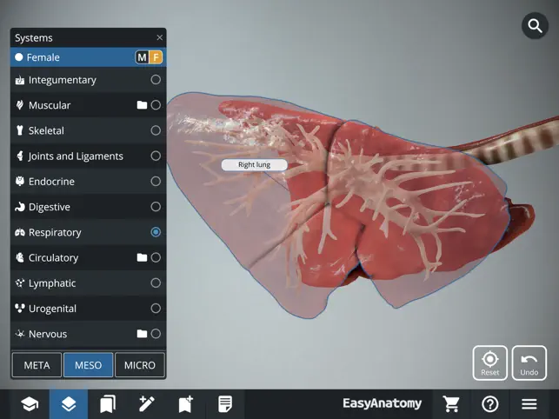Switch to the META tab
This screenshot has width=559, height=419.
pyautogui.click(x=37, y=365)
